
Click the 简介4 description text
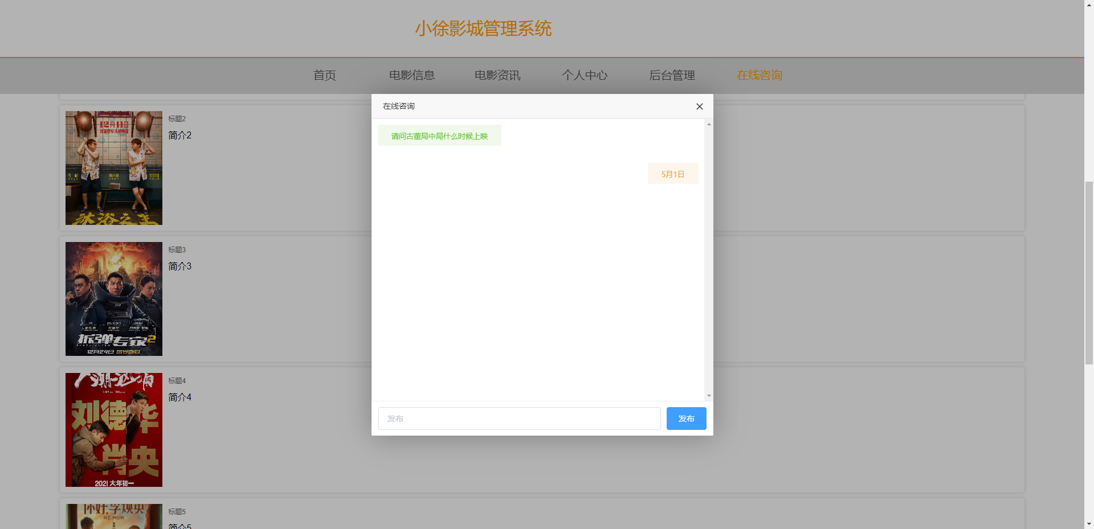tap(179, 397)
